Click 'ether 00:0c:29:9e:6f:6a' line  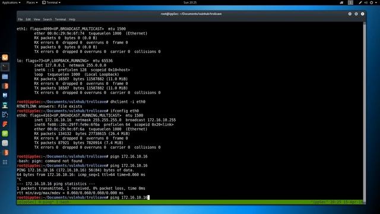[x=91, y=129]
